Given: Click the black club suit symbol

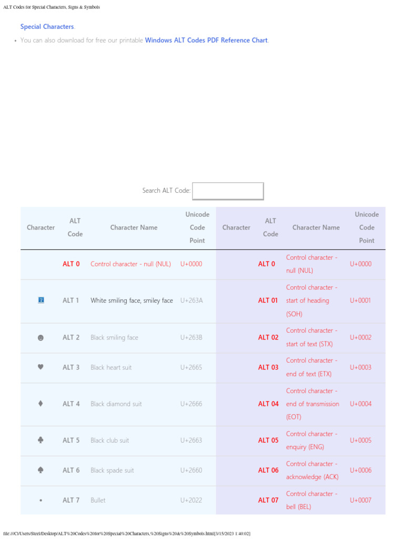Looking at the screenshot, I should click(x=41, y=441).
